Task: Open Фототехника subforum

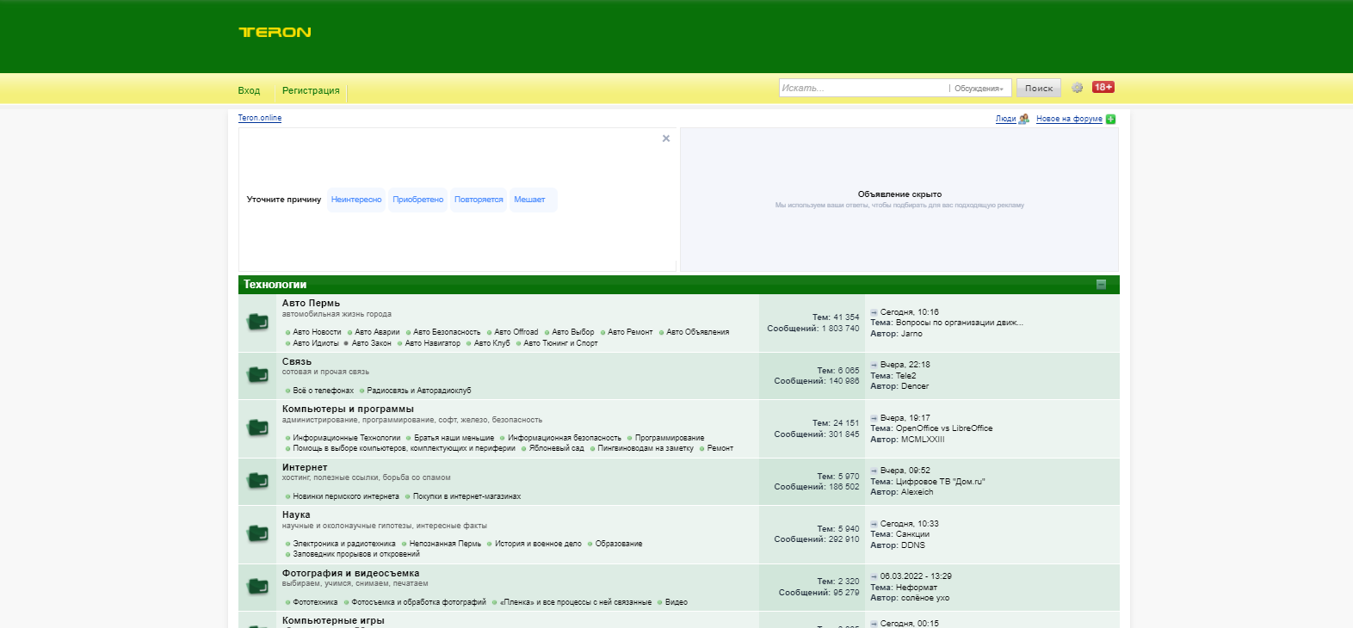Action: (x=315, y=602)
